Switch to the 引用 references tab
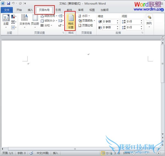The image size is (165, 156). pos(58,10)
